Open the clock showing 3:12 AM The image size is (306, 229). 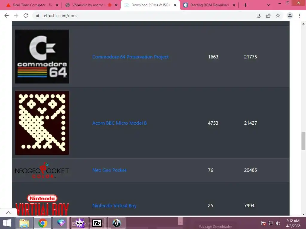pos(293,223)
